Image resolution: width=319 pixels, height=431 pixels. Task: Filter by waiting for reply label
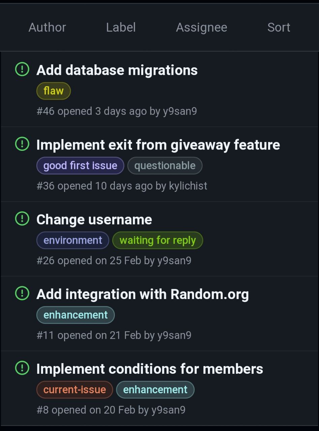click(x=158, y=240)
